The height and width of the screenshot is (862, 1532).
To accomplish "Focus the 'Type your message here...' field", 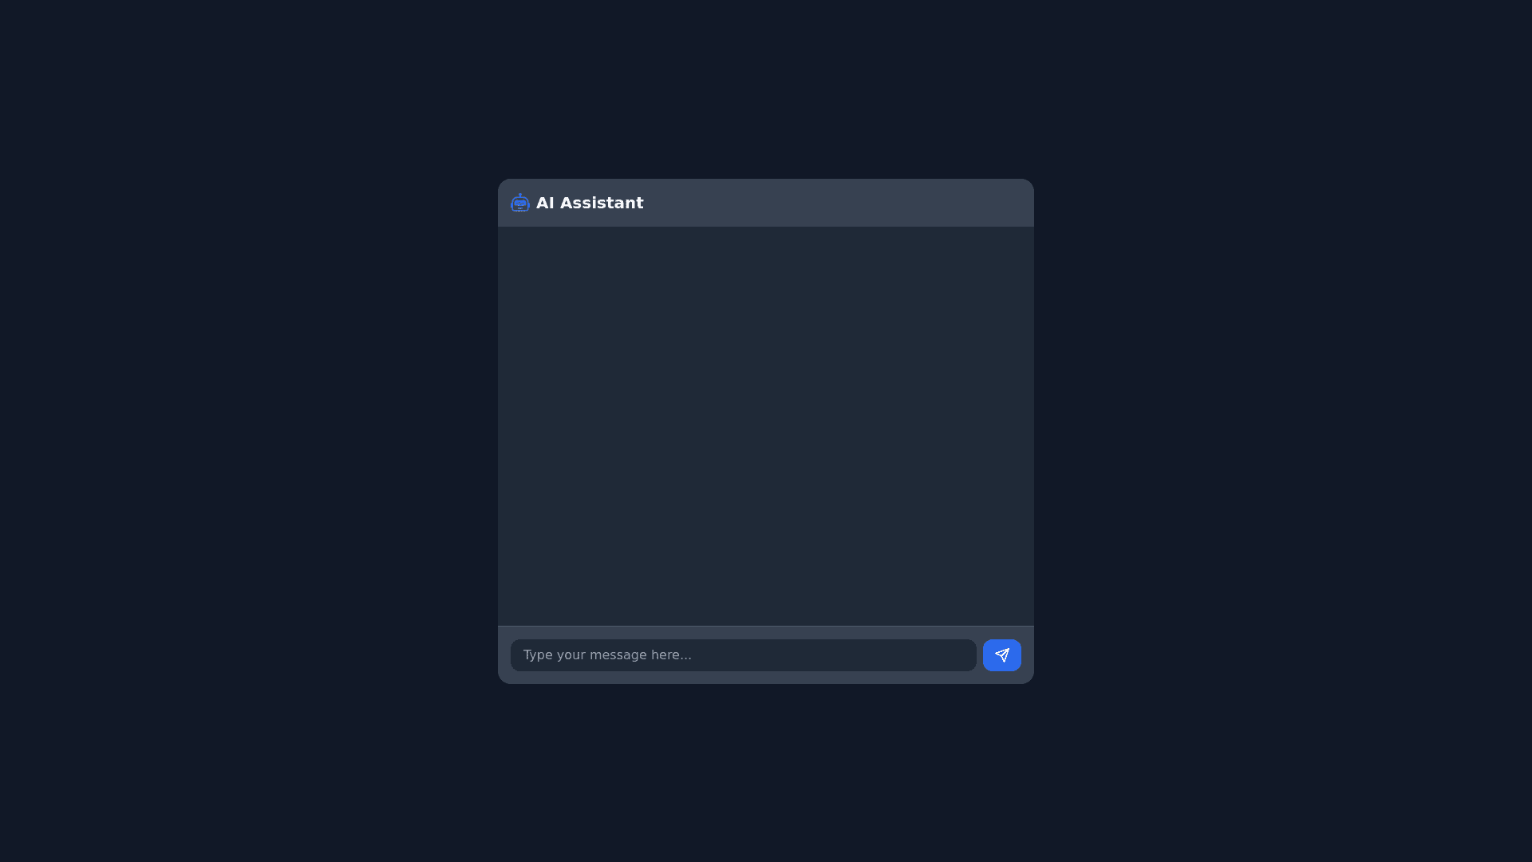I will point(743,655).
